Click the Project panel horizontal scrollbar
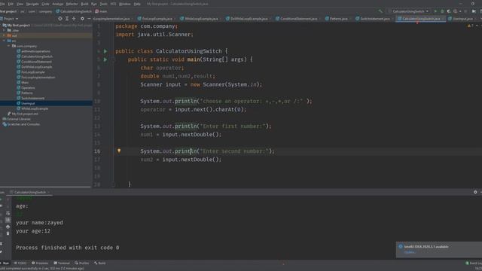This screenshot has height=271, width=482. [45, 187]
